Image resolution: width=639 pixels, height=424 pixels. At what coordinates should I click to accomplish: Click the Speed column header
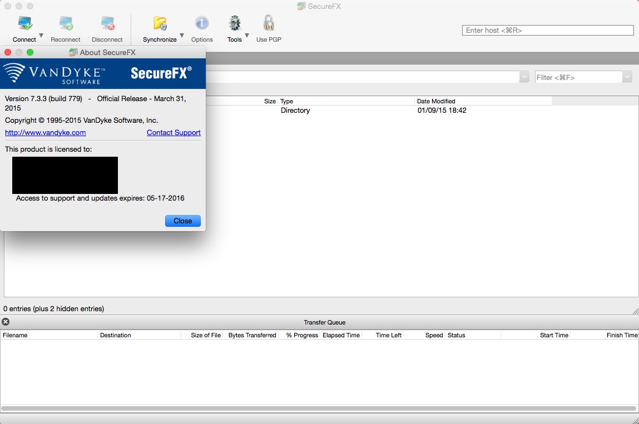[x=434, y=335]
